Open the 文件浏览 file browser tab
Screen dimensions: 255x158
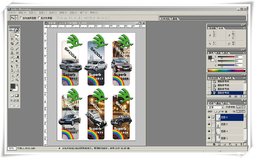click(x=165, y=19)
